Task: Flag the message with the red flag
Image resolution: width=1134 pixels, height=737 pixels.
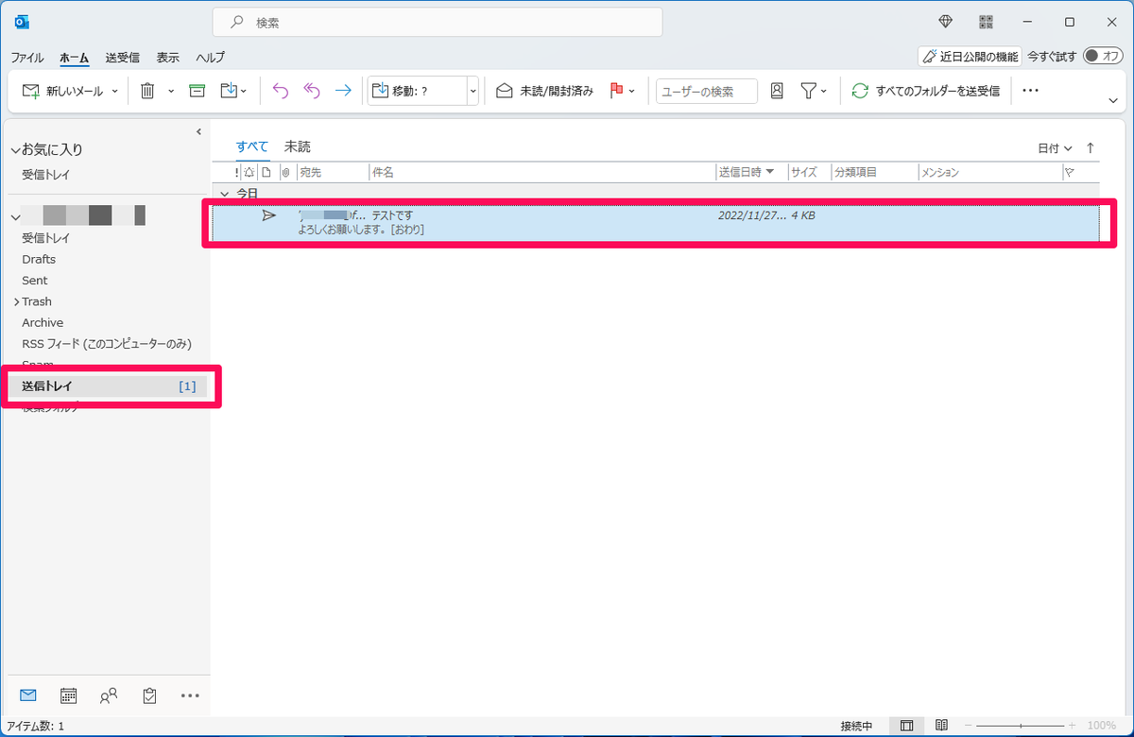Action: tap(616, 91)
